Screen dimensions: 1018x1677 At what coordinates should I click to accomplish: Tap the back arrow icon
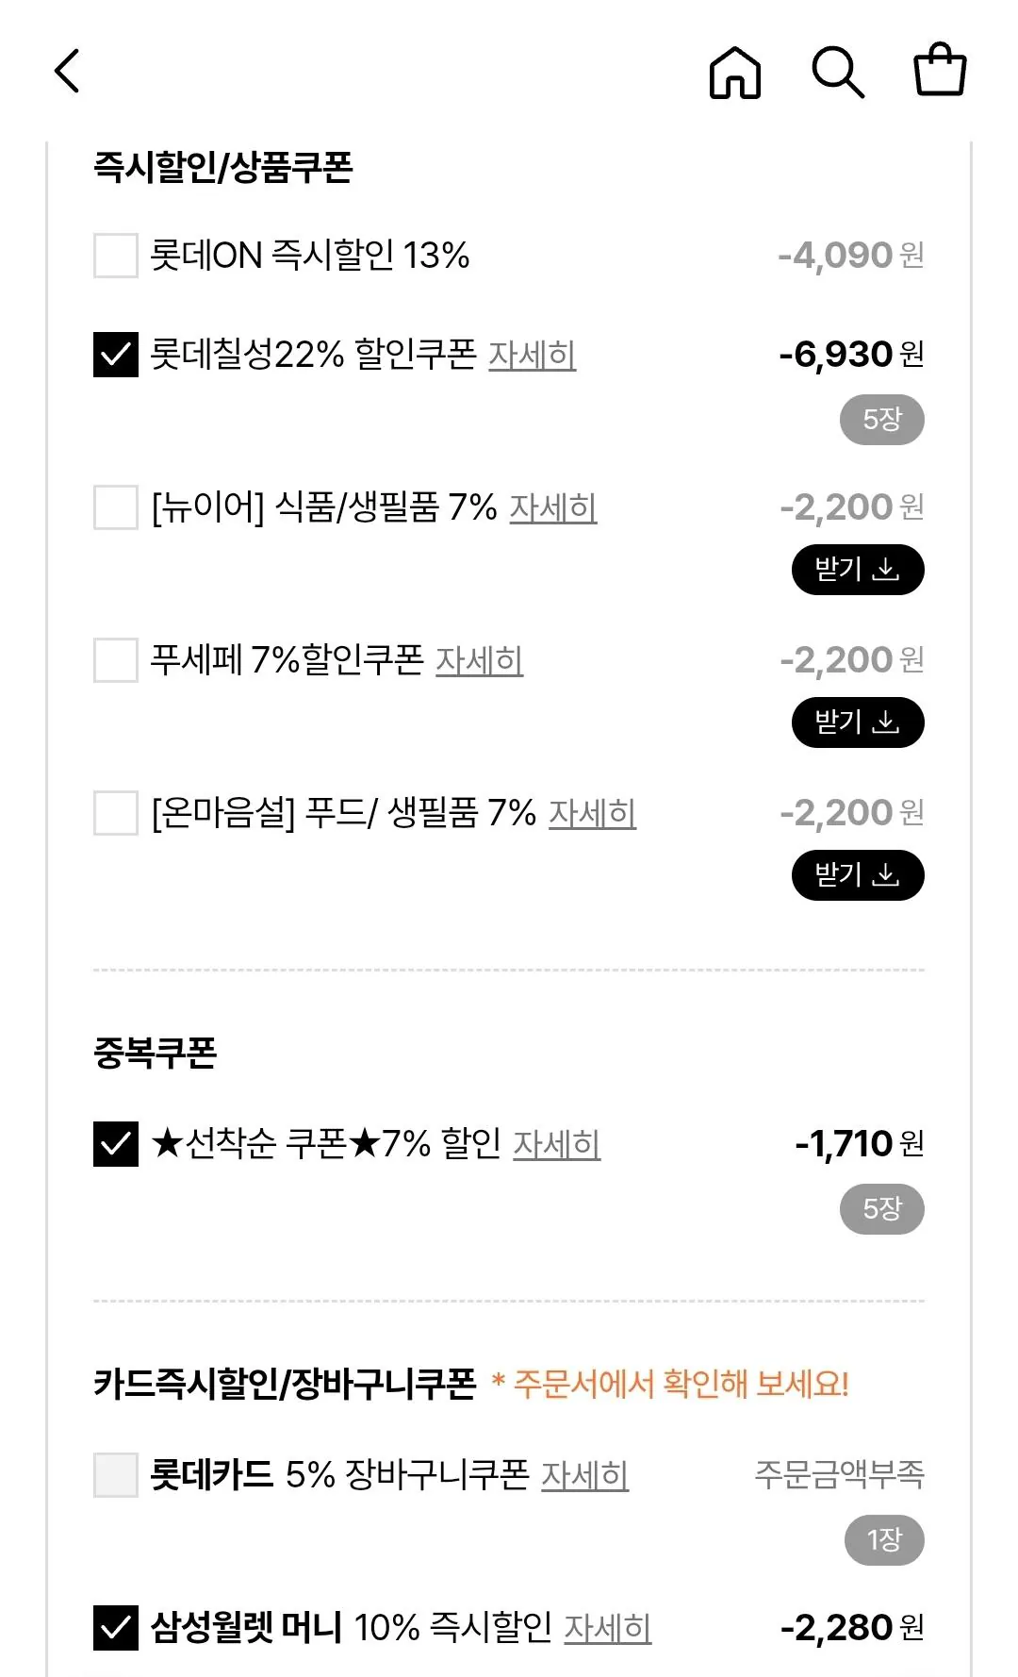pyautogui.click(x=67, y=72)
